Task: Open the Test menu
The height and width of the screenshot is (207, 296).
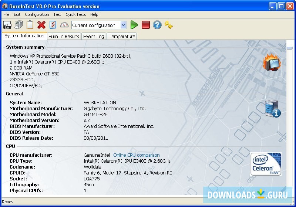Action: (57, 14)
